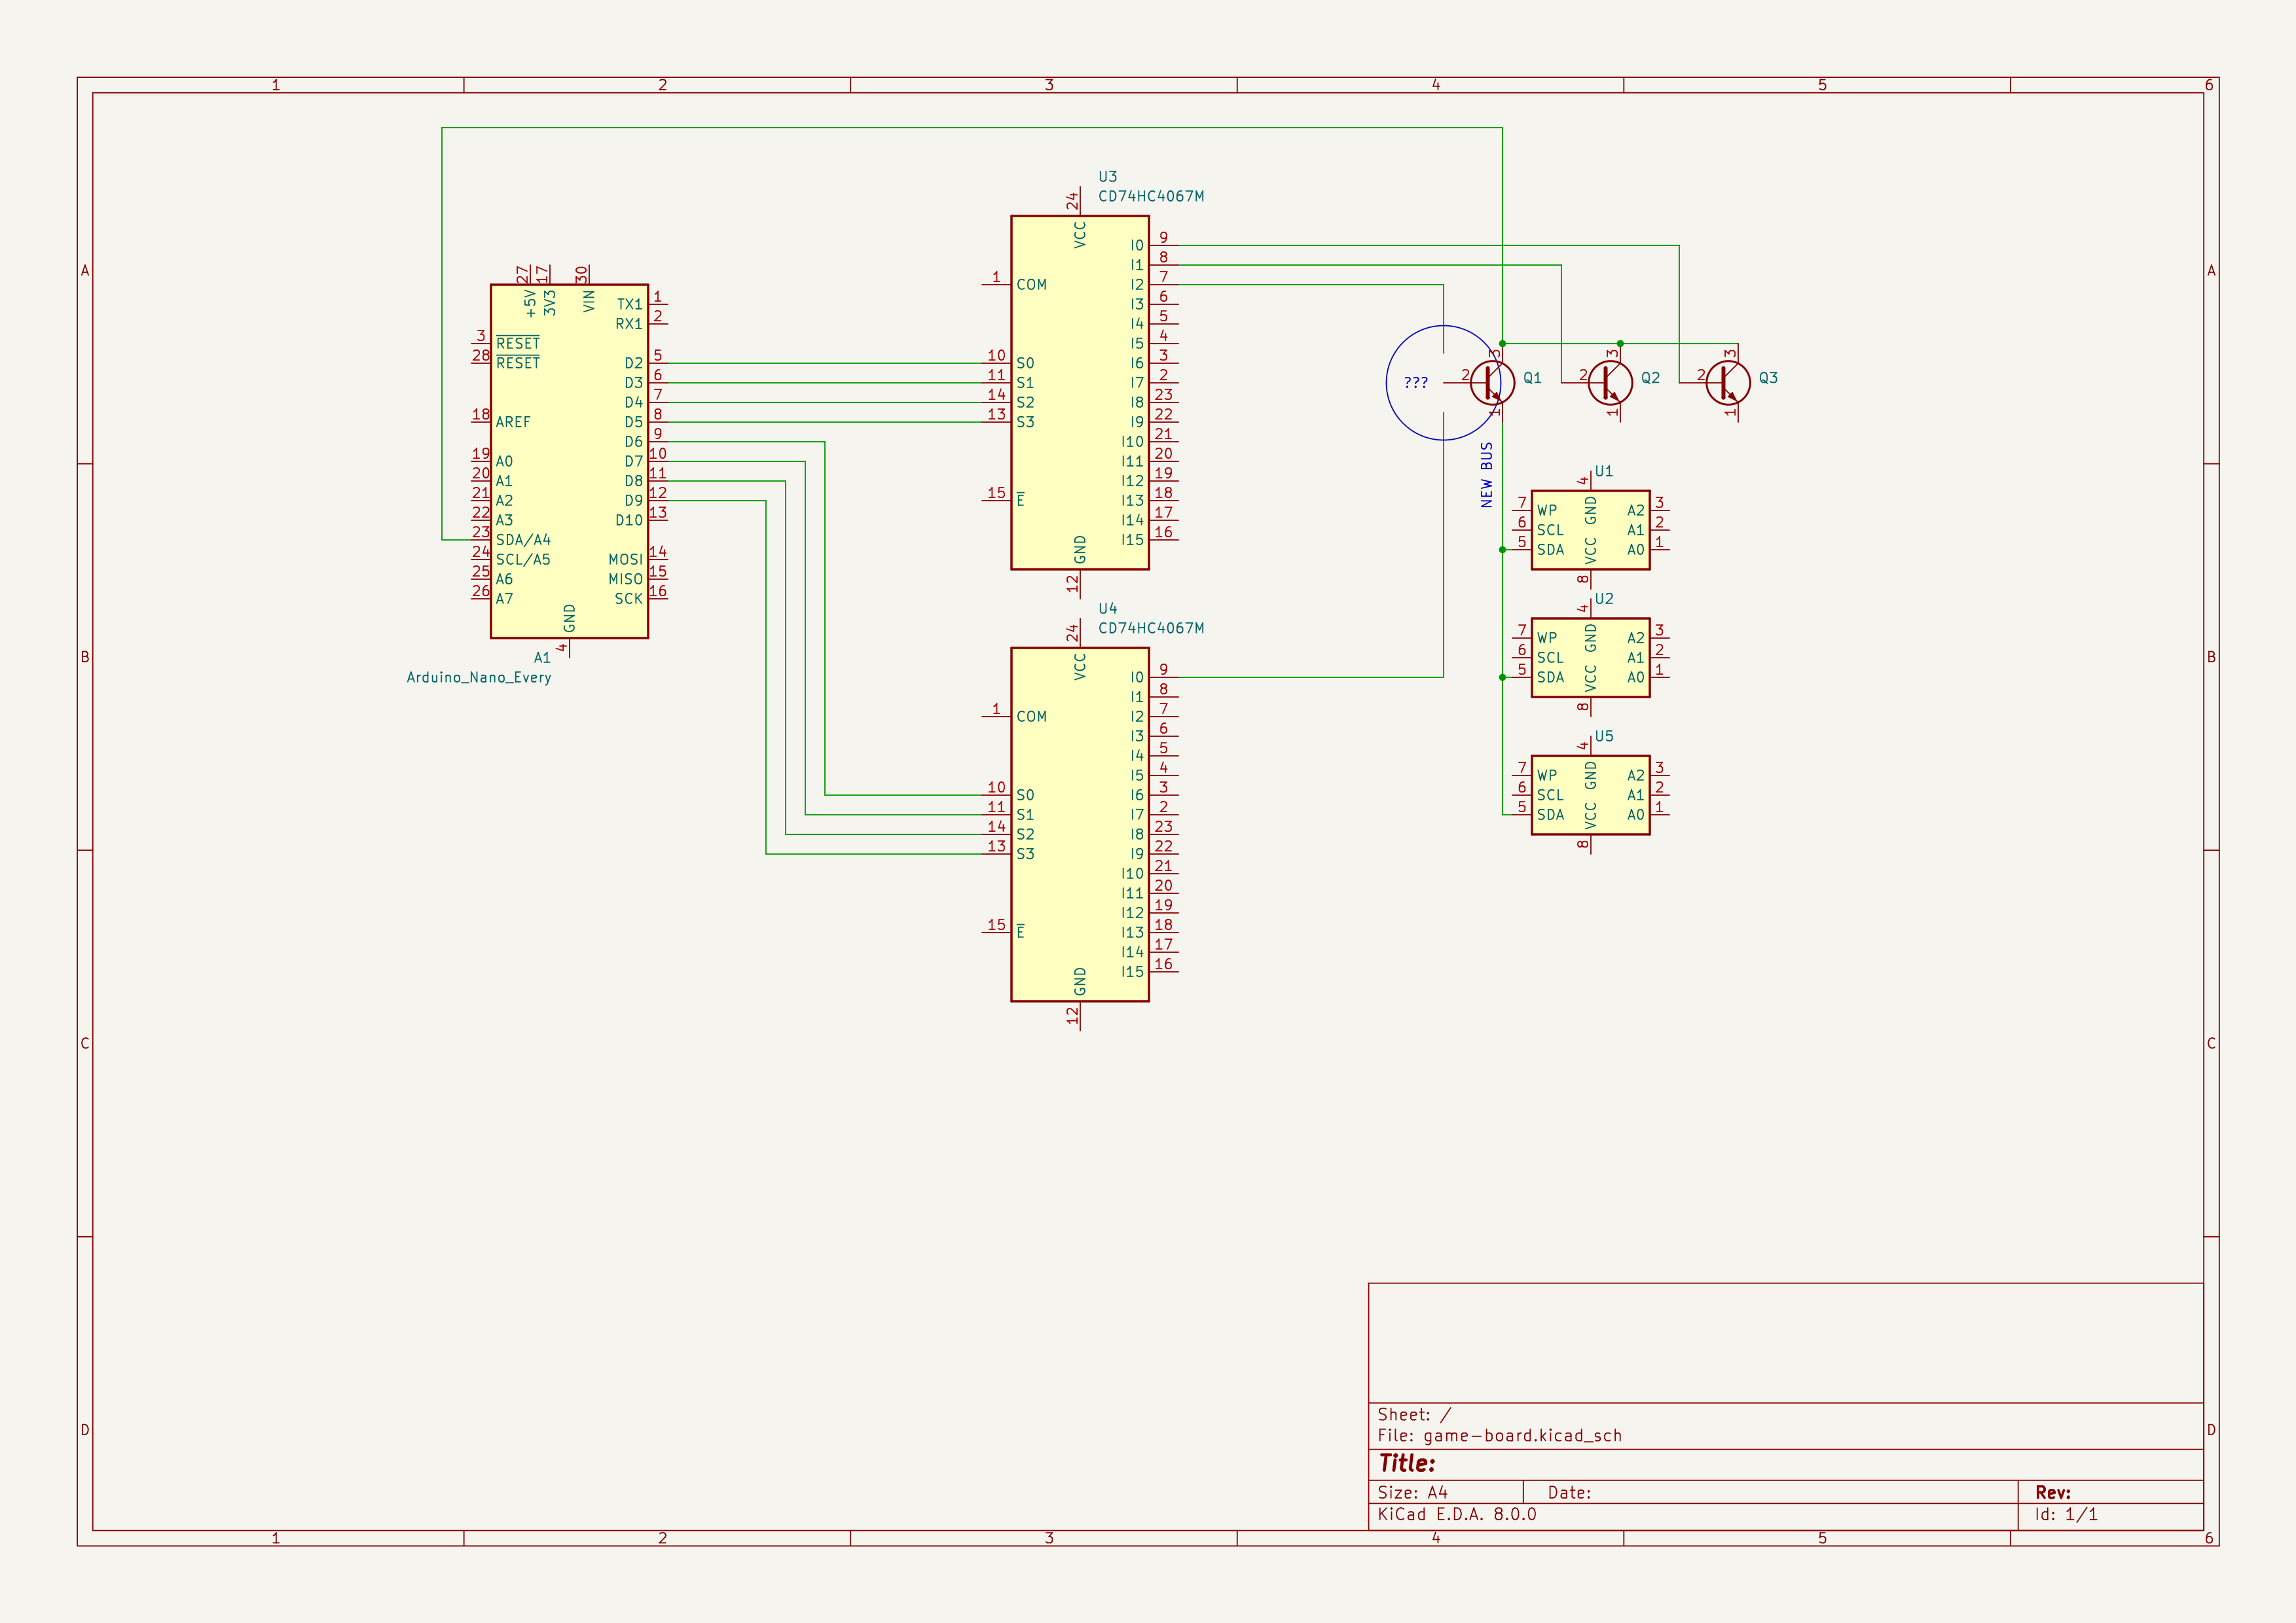
Task: Select the U3 reference designator label
Action: (x=1107, y=177)
